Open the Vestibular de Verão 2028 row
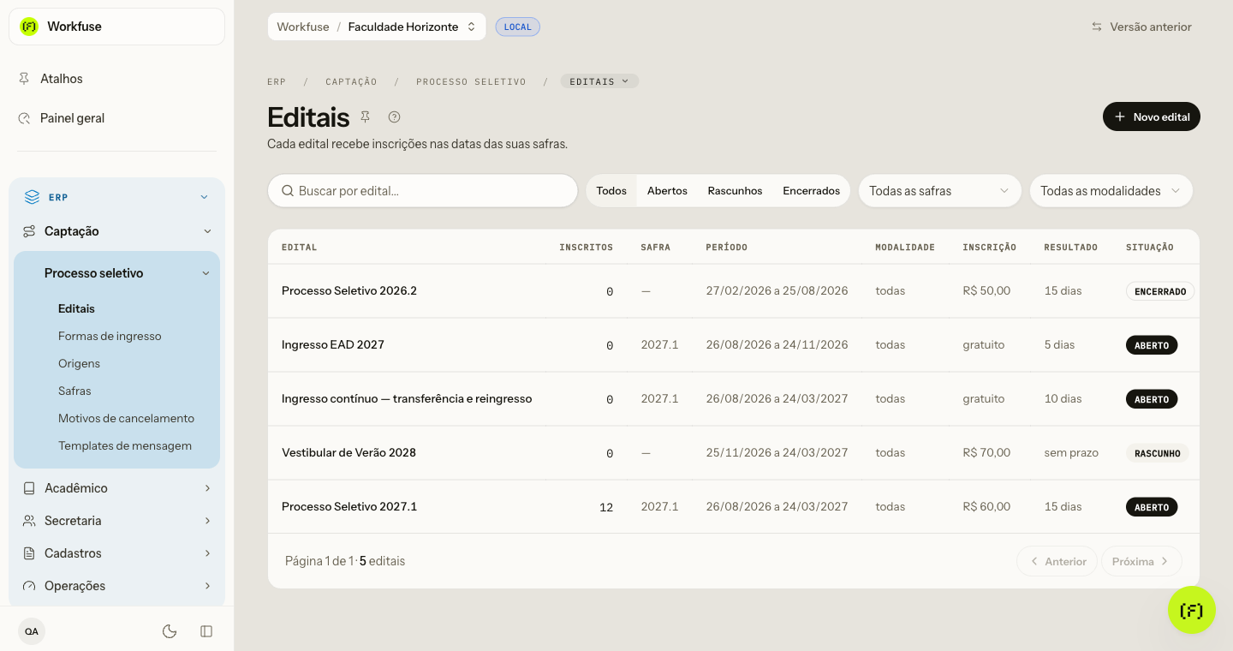The image size is (1233, 651). coord(734,453)
